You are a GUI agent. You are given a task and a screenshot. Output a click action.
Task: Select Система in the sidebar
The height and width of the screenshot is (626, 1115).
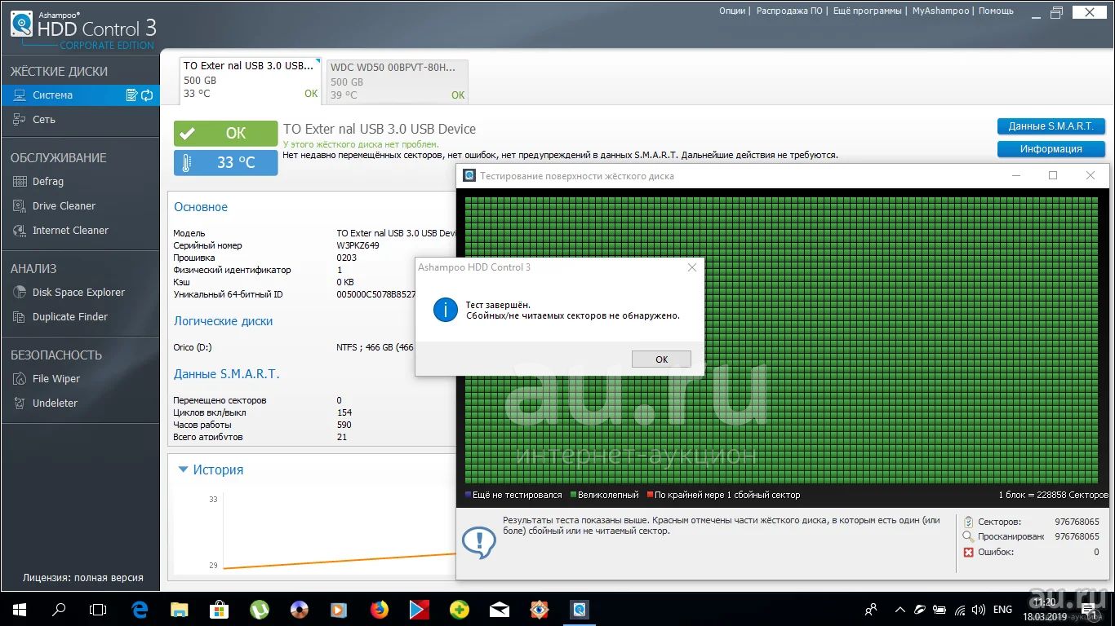click(x=80, y=95)
